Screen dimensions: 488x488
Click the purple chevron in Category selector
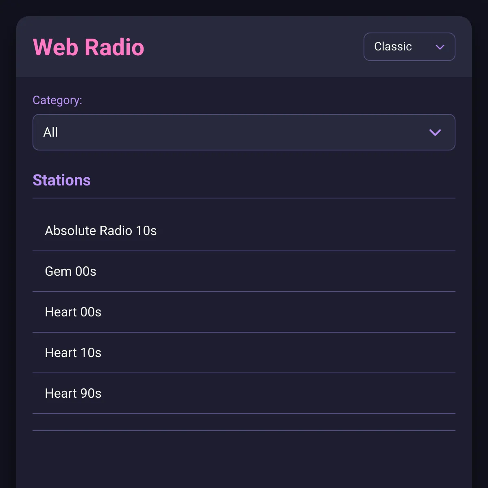435,133
